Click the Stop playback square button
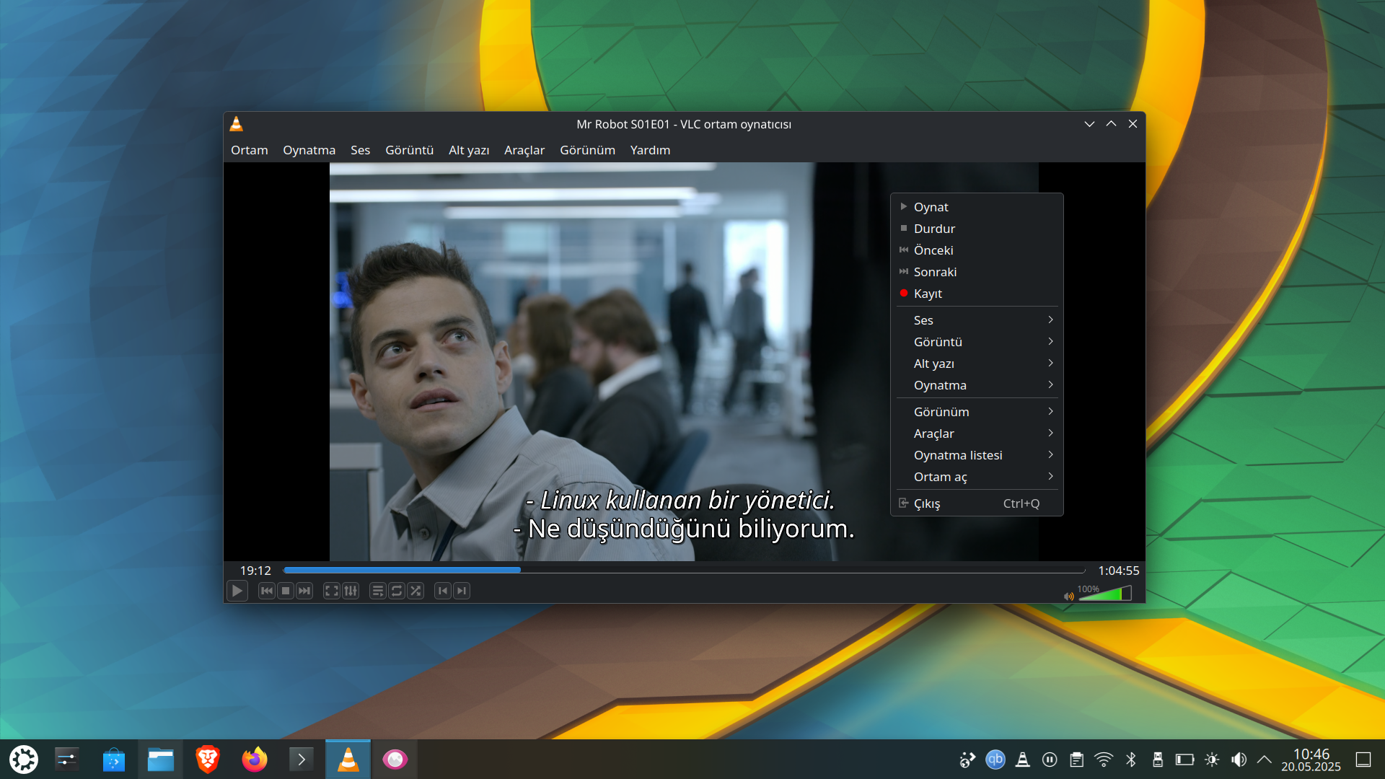The image size is (1385, 779). click(286, 591)
